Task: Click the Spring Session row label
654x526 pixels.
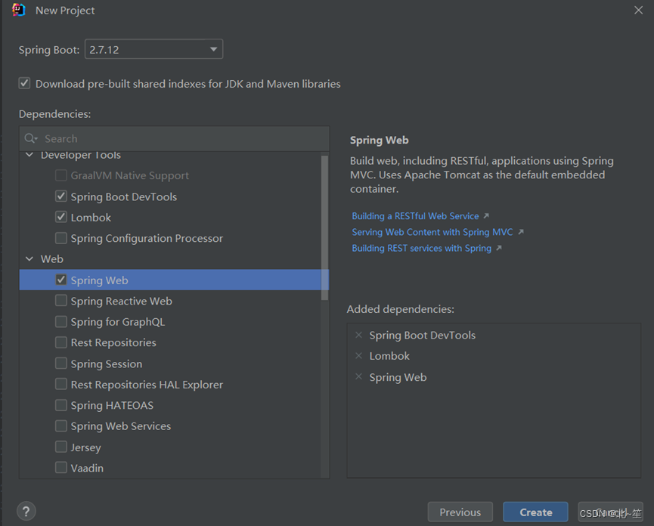Action: coord(107,364)
